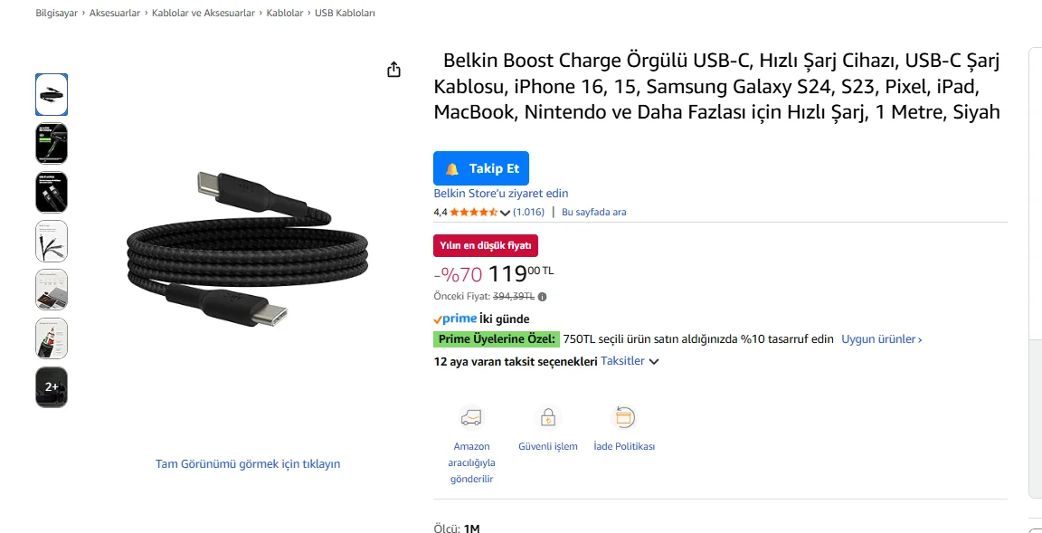Go to Bilgisayar breadcrumb category
The image size is (1042, 533).
[58, 14]
